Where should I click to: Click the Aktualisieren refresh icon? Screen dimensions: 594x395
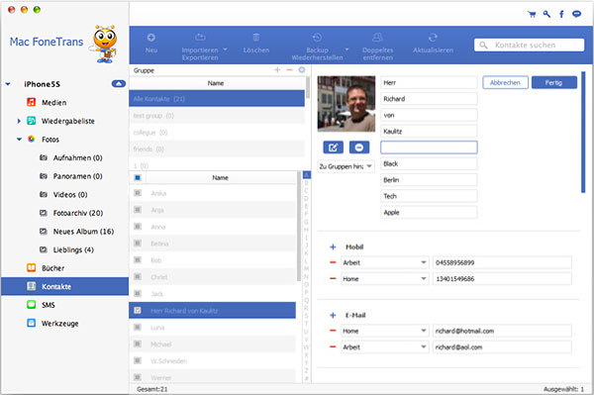click(x=433, y=37)
